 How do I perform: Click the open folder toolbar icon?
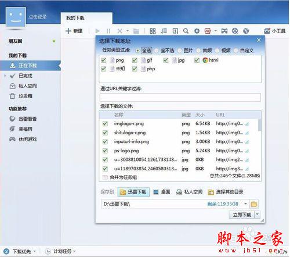(x=136, y=31)
